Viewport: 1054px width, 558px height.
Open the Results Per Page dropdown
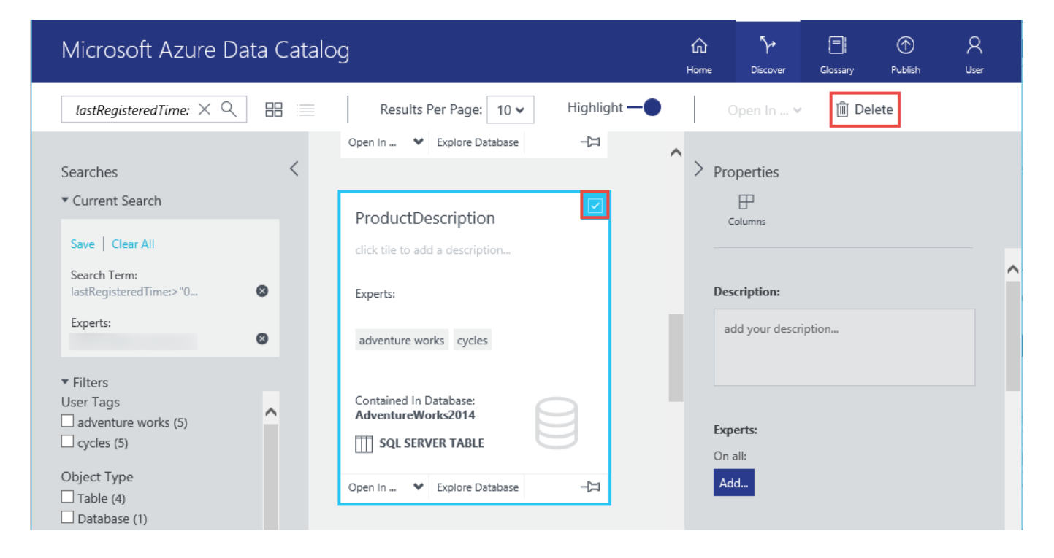click(510, 110)
